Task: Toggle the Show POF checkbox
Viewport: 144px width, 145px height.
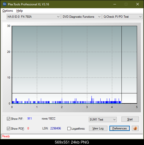Action: tap(9, 128)
